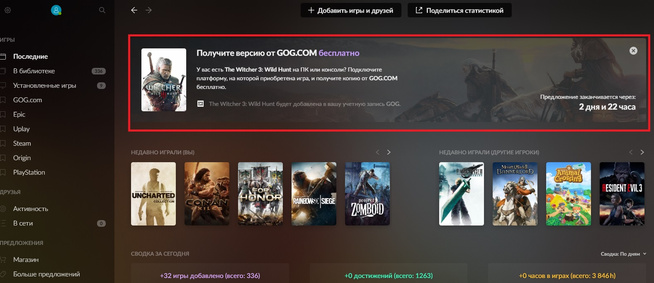
Task: Open Uncharted Collection game tile
Action: click(153, 194)
